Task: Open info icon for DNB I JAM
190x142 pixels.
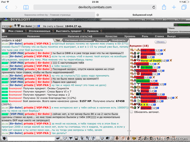Action: pos(161,50)
